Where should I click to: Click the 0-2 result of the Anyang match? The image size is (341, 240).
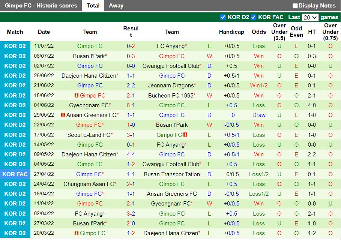131,46
